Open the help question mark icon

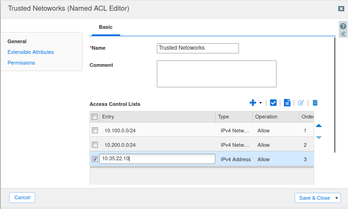pyautogui.click(x=343, y=26)
